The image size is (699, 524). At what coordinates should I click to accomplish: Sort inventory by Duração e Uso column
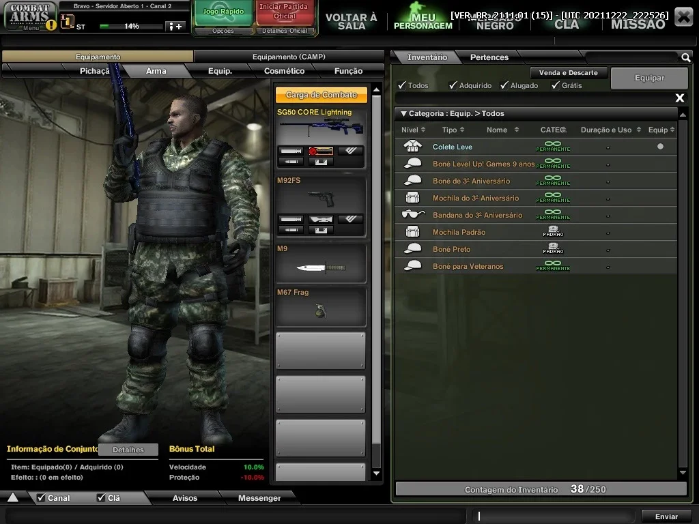[x=611, y=130]
